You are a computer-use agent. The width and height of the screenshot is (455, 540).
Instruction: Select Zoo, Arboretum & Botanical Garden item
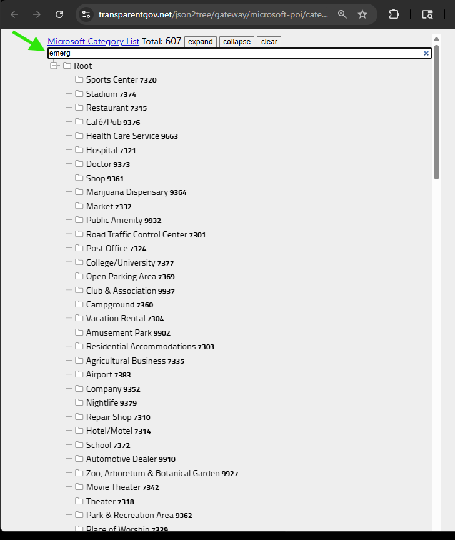152,473
